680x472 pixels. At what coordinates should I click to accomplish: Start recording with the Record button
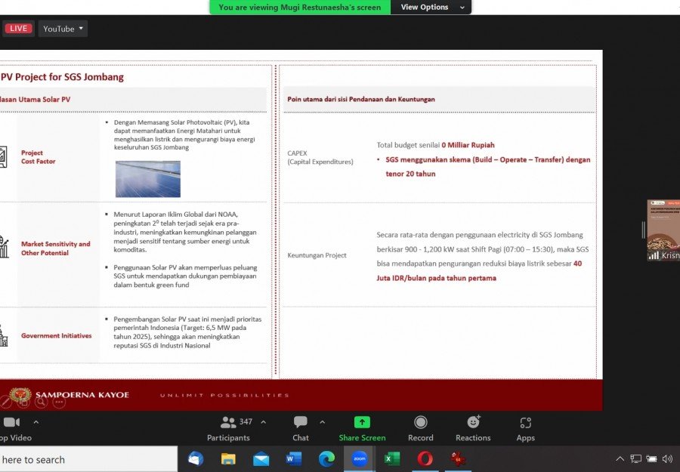click(420, 427)
